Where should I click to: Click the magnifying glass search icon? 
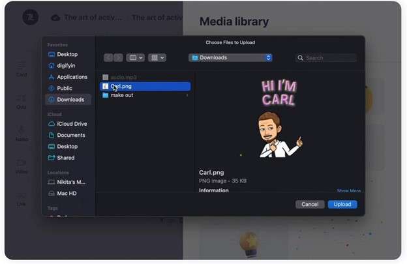click(300, 58)
